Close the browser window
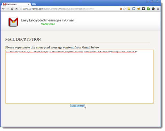This screenshot has height=131, width=165. click(157, 1)
